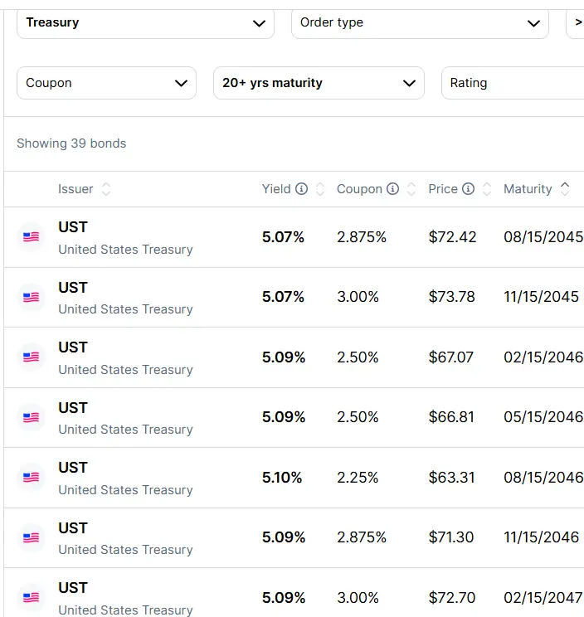This screenshot has height=617, width=584.
Task: Open UST bond maturing 05/15/2046
Action: pyautogui.click(x=294, y=417)
